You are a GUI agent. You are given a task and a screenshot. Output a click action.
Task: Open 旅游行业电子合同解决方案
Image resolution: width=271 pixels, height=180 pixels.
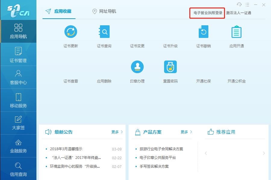point(161,149)
